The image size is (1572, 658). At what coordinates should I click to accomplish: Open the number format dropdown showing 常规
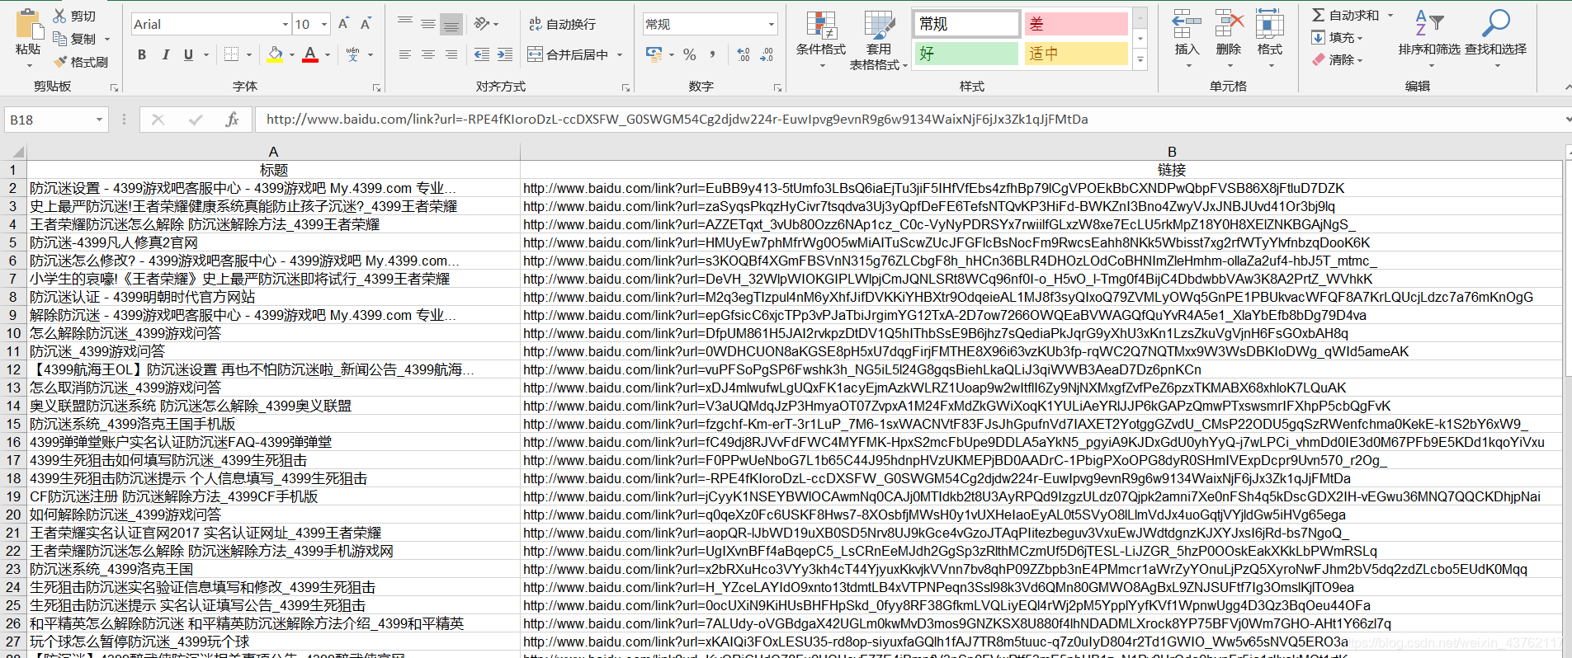click(772, 25)
